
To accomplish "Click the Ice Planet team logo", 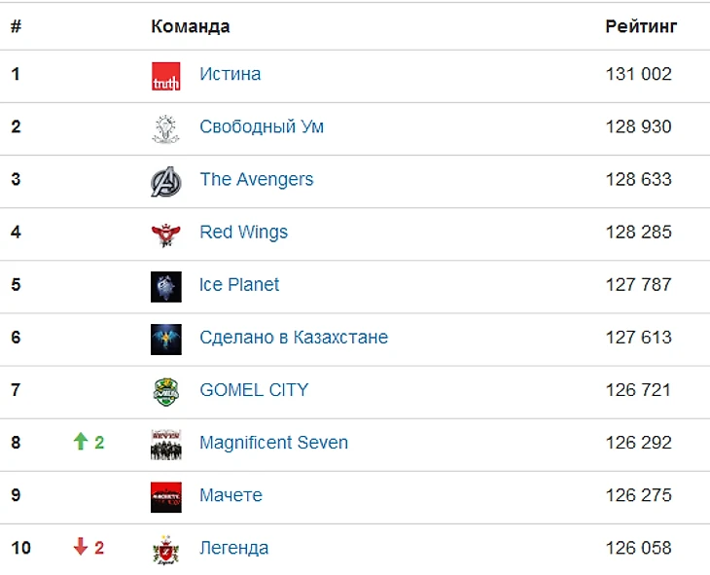I will tap(165, 287).
